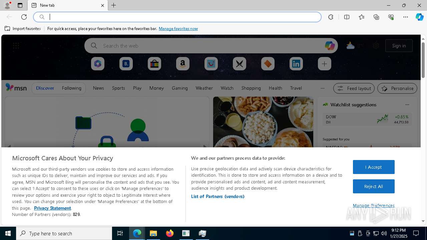Open Manage Preferences link
The height and width of the screenshot is (240, 427).
[x=374, y=205]
